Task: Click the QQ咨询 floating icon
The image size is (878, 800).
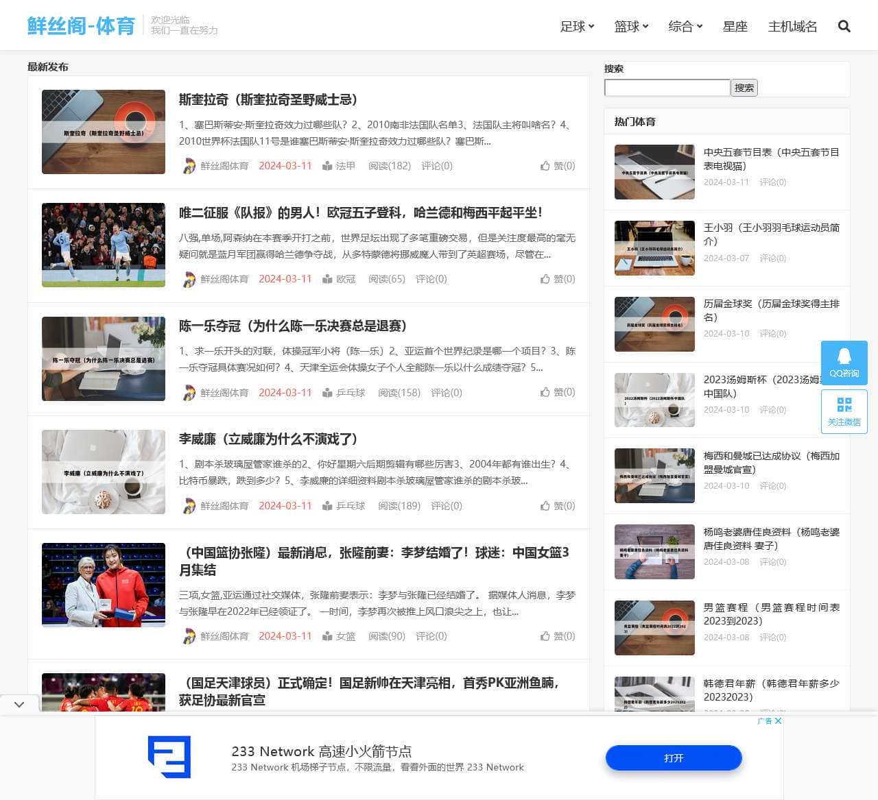Action: [x=844, y=363]
